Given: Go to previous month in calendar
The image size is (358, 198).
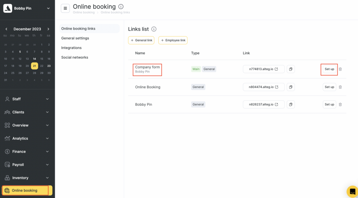Looking at the screenshot, I should pyautogui.click(x=6, y=29).
